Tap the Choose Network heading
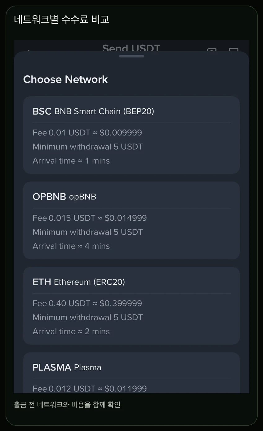263x431 pixels. coord(65,79)
